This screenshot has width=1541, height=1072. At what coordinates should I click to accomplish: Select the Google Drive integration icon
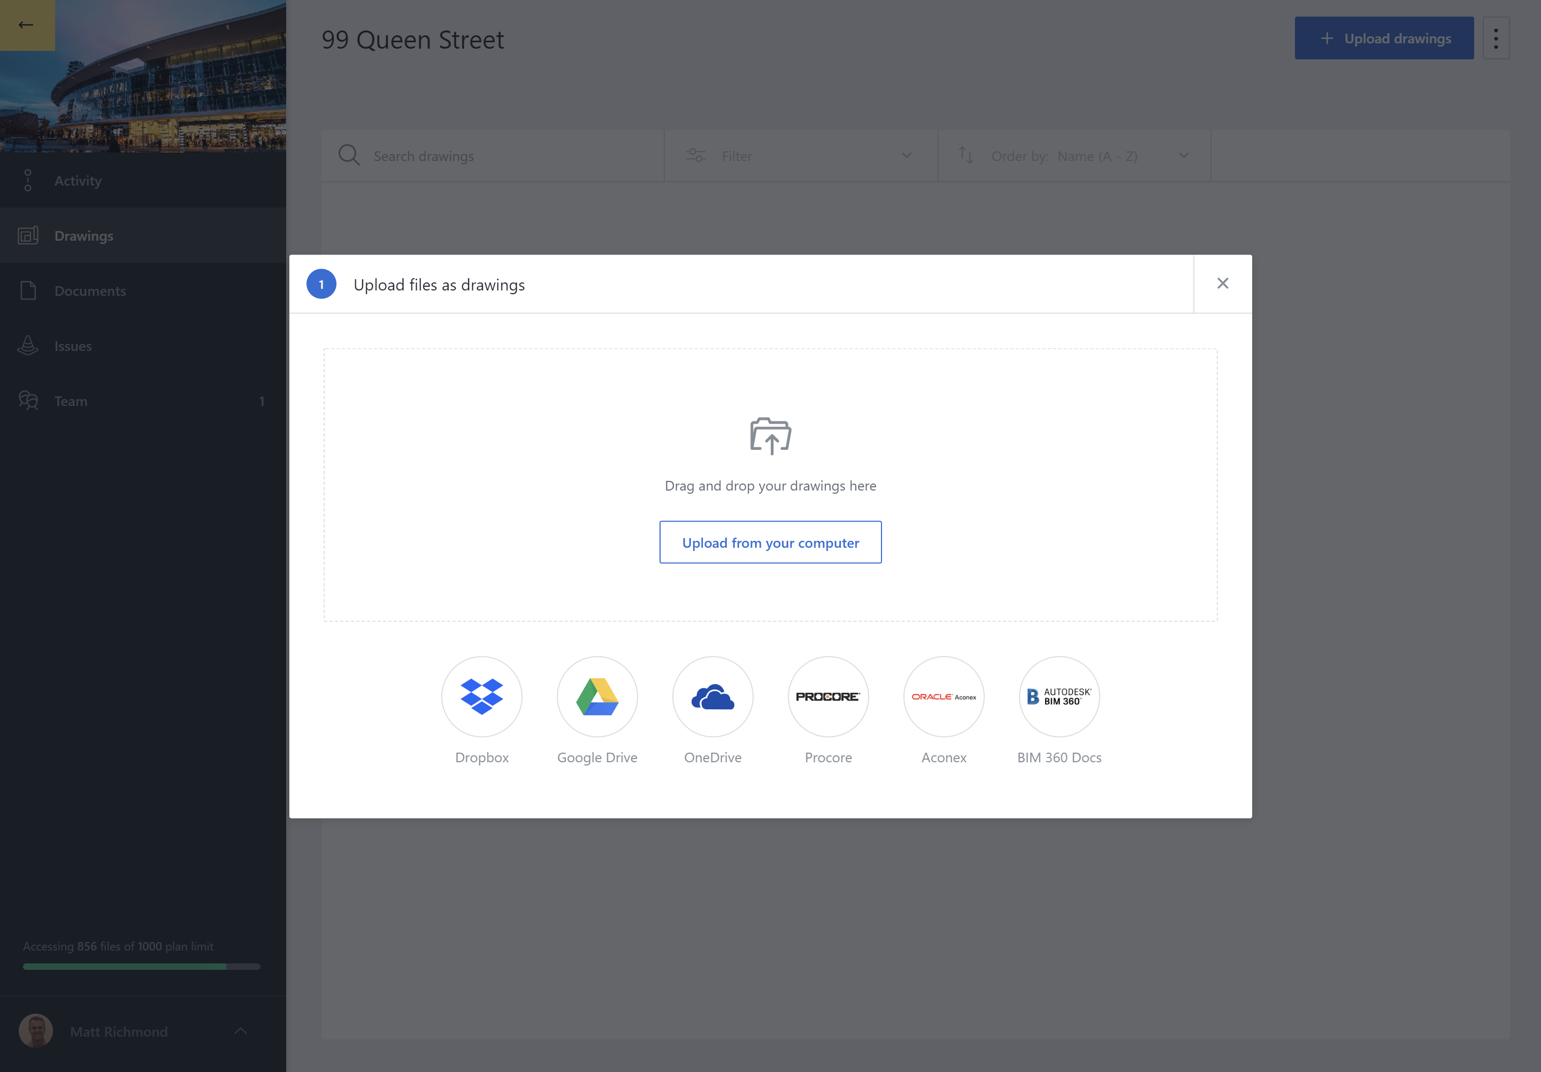pos(597,697)
